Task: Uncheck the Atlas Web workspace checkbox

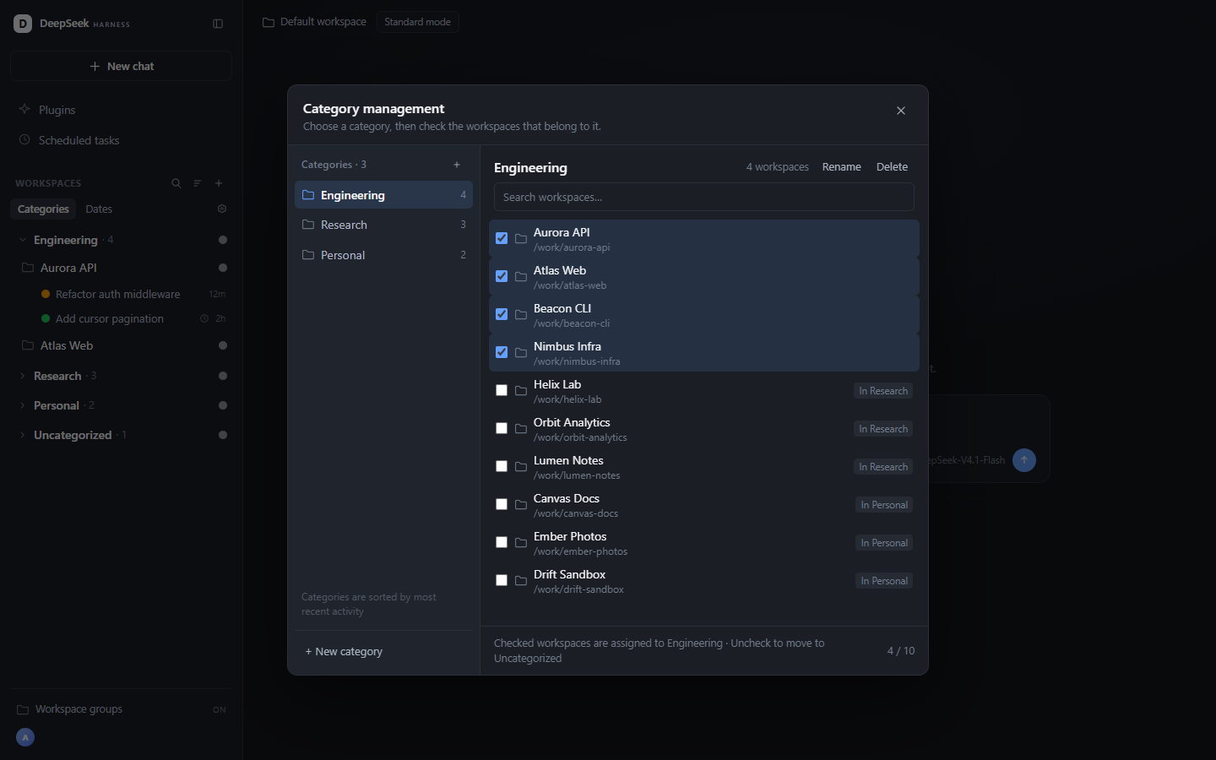Action: pos(502,276)
